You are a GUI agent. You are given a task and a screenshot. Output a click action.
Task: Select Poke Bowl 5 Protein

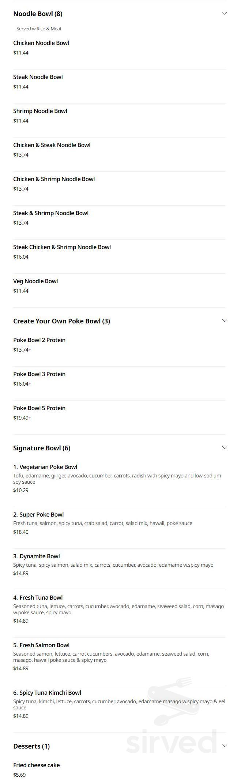pos(39,408)
